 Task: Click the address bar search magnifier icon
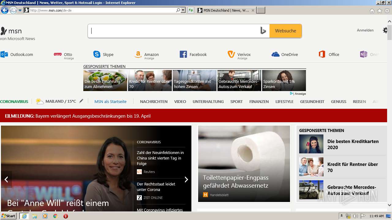pos(178,10)
